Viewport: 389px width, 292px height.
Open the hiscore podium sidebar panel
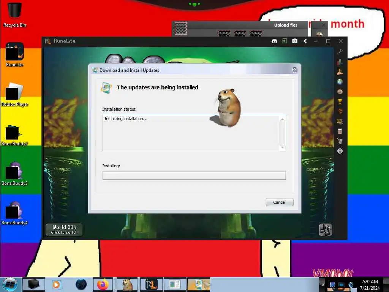pos(340,72)
